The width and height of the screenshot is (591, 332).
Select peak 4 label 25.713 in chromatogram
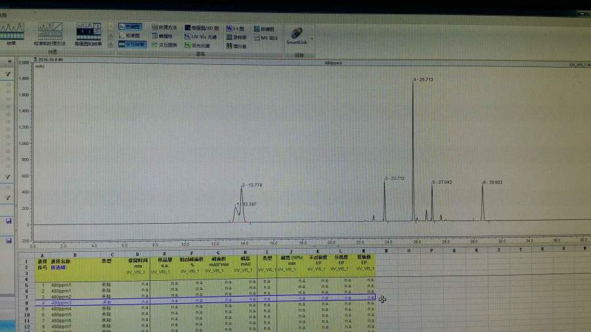pyautogui.click(x=424, y=80)
